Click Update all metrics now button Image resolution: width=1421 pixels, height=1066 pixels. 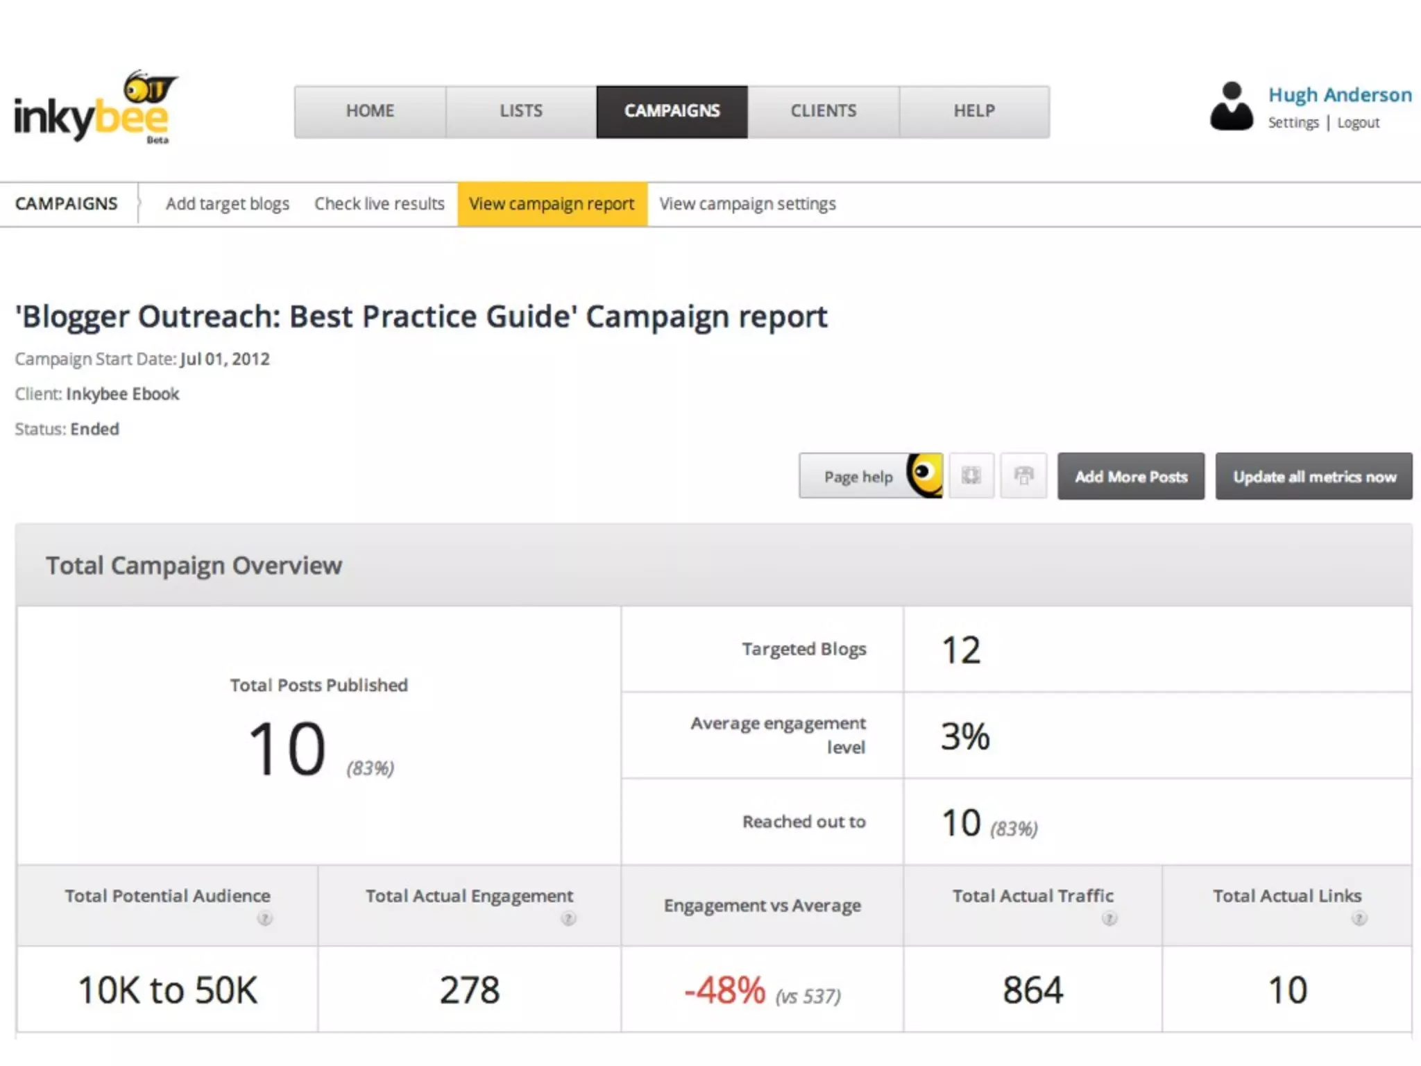[1313, 477]
